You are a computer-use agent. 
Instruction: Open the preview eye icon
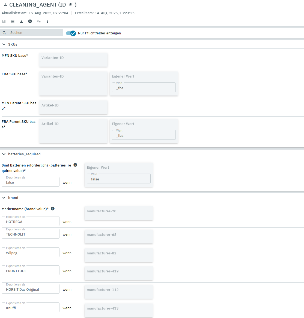(x=13, y=21)
